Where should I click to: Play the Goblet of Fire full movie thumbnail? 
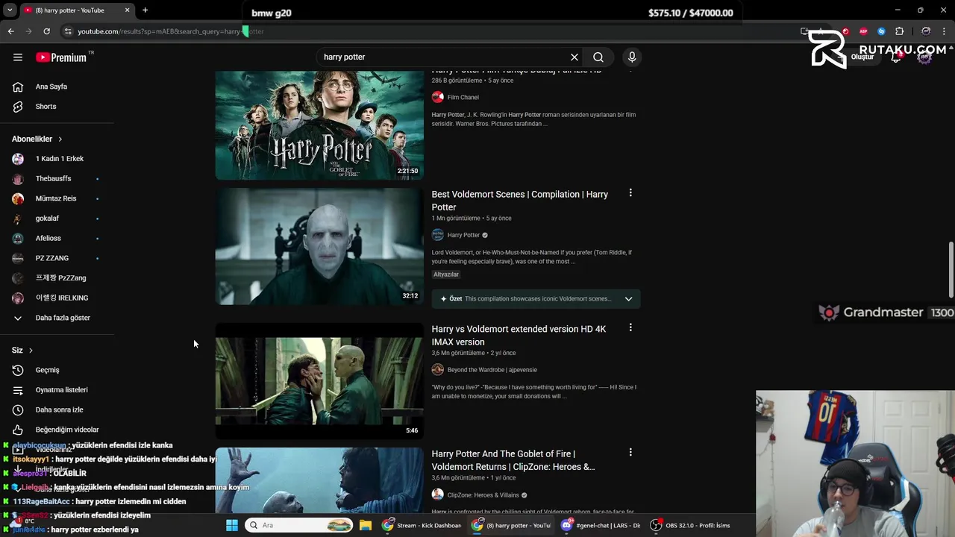319,125
